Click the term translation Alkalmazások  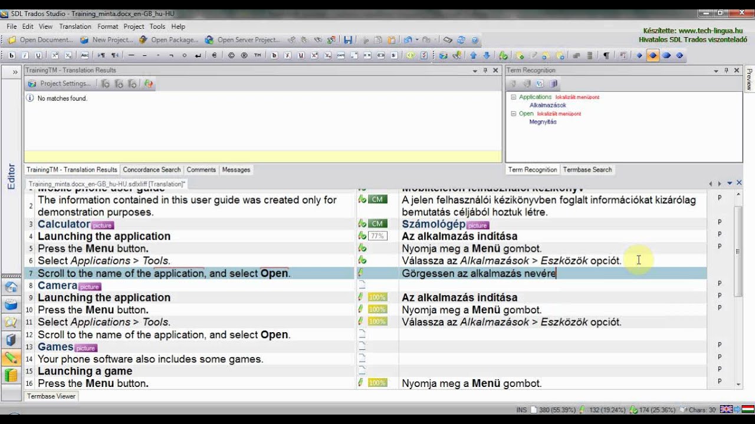(547, 105)
